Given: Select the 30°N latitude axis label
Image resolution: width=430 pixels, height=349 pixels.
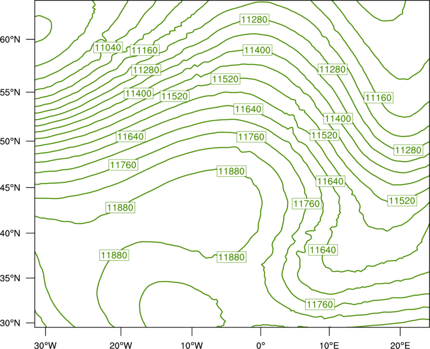Looking at the screenshot, I should [x=10, y=323].
